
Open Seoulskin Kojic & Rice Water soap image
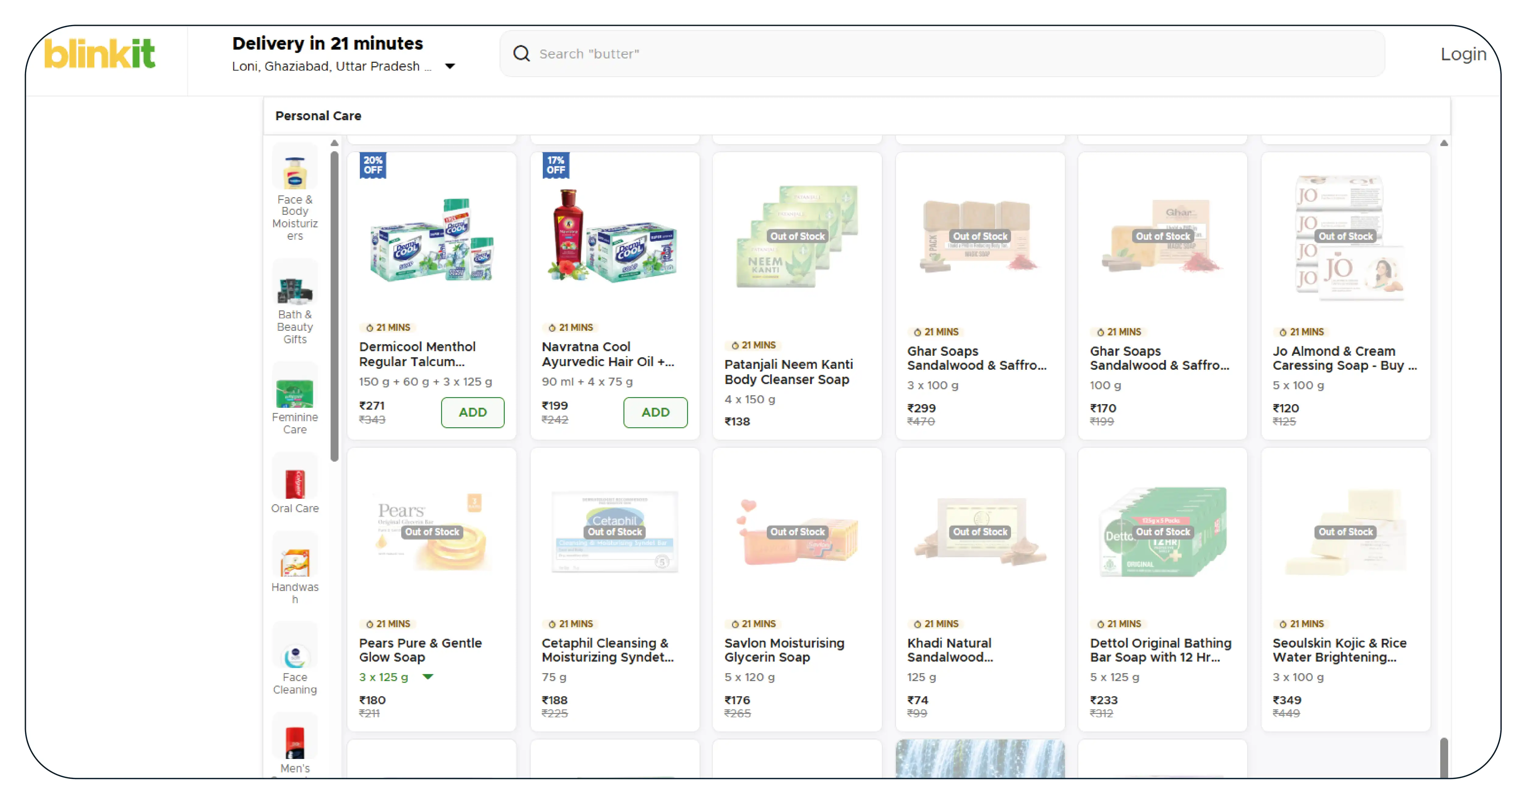[x=1346, y=531]
